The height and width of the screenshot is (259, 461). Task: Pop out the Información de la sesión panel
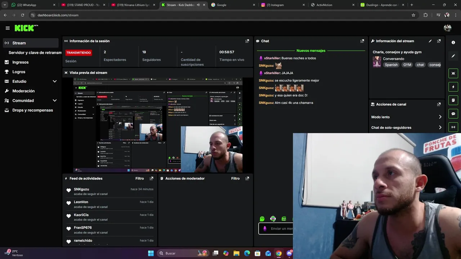[247, 41]
